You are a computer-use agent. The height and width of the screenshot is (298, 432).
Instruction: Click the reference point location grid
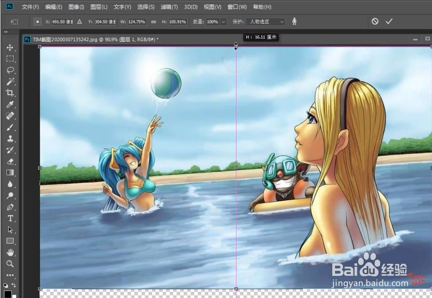(38, 22)
